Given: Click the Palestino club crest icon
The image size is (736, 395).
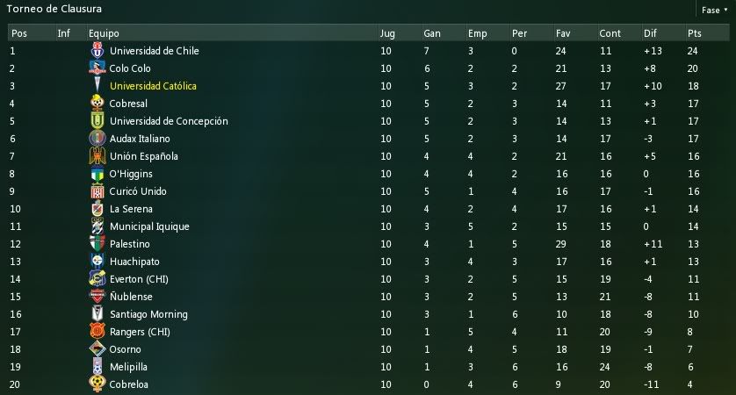Looking at the screenshot, I should pos(97,243).
